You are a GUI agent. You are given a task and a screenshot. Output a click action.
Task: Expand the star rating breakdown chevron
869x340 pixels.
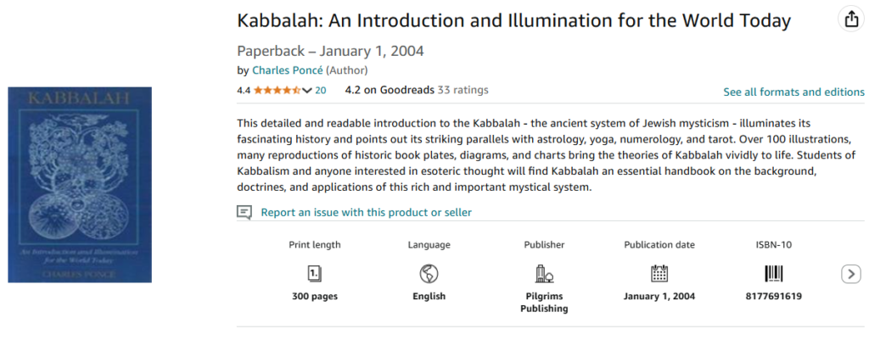306,90
